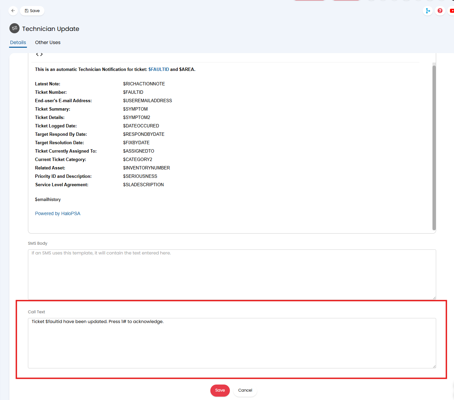Click the SMS Body resize handle

[x=434, y=297]
